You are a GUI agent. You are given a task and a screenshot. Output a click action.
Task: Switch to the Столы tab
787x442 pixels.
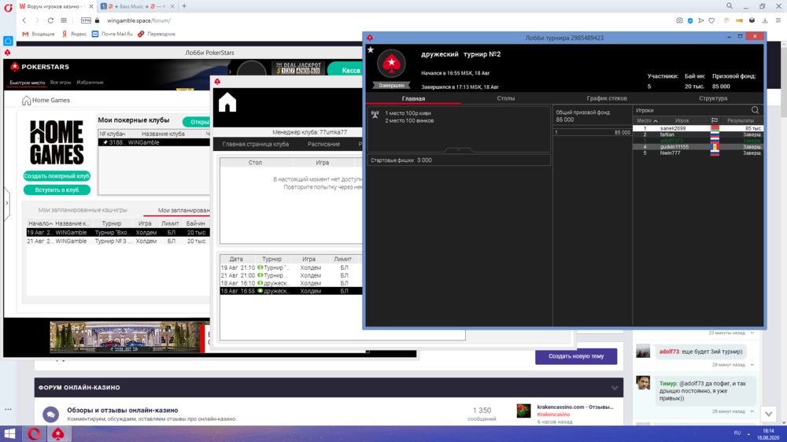[x=506, y=98]
